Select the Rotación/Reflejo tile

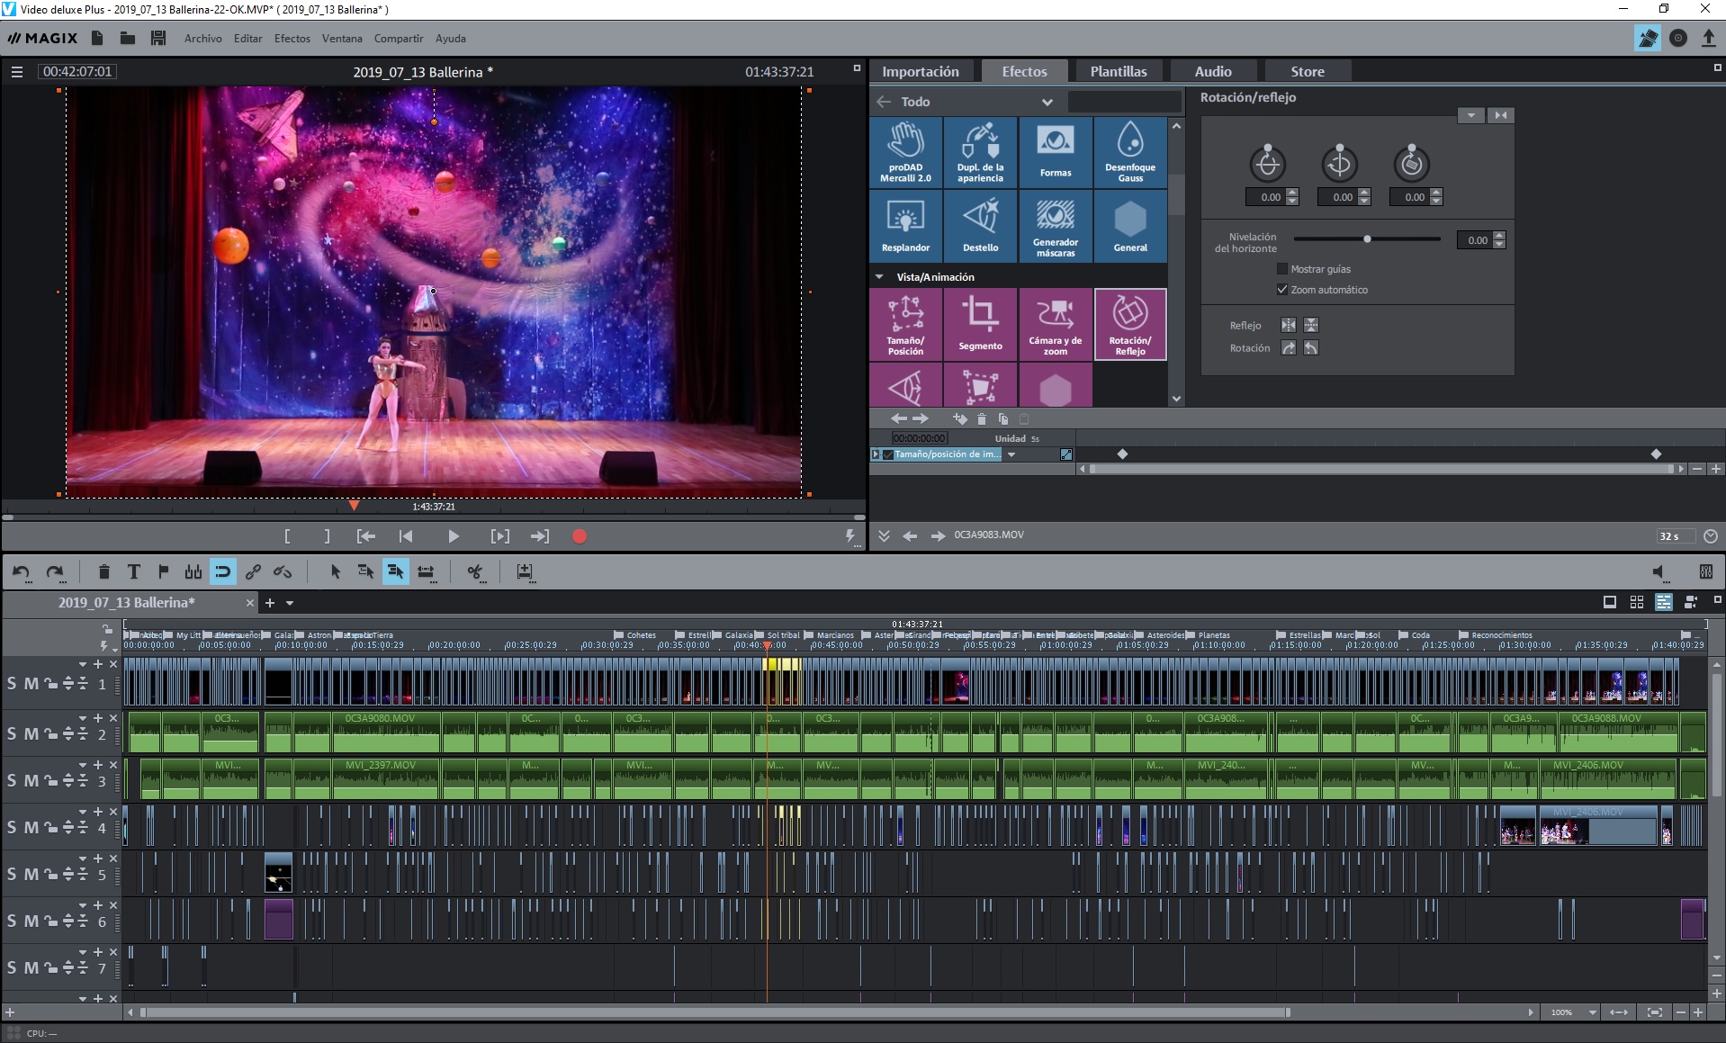[x=1130, y=324]
